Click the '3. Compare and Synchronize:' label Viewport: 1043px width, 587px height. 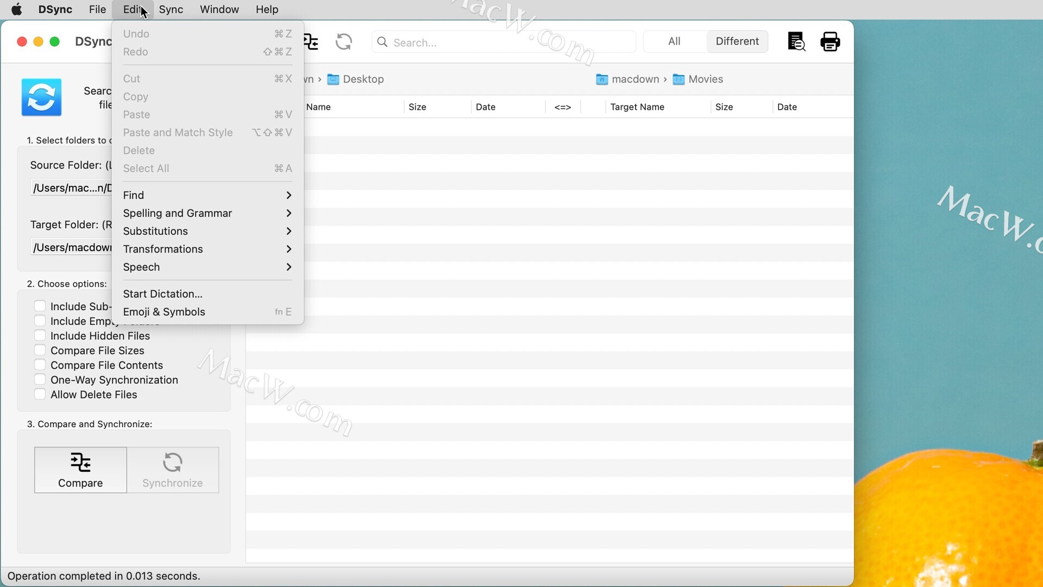tap(90, 424)
